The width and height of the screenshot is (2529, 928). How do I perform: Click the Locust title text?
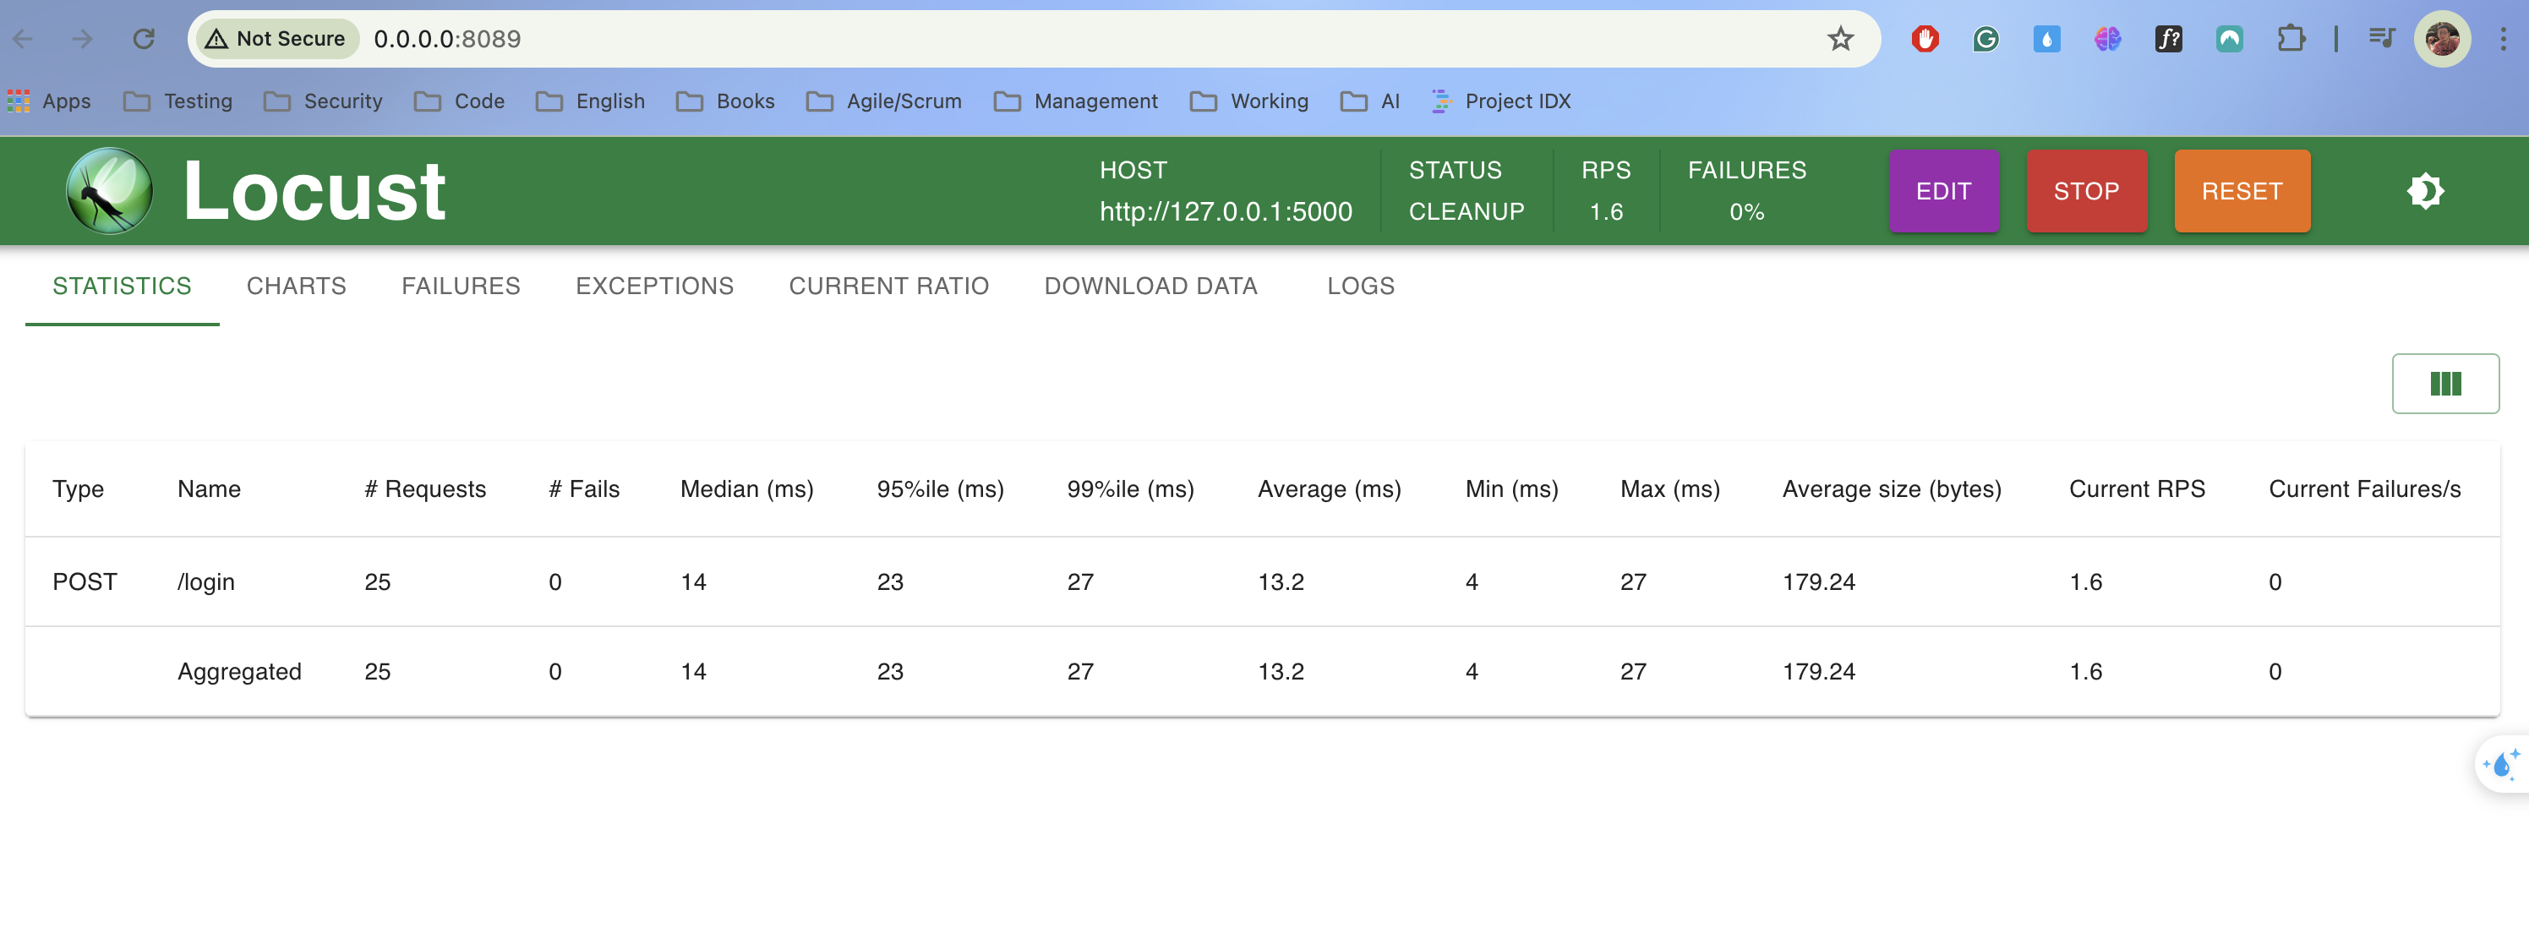click(x=314, y=190)
